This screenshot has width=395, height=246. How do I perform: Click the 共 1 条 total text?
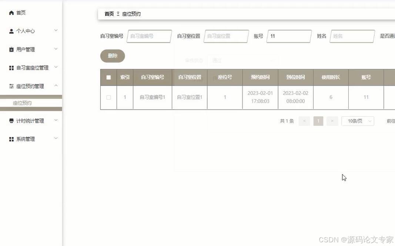(x=287, y=121)
